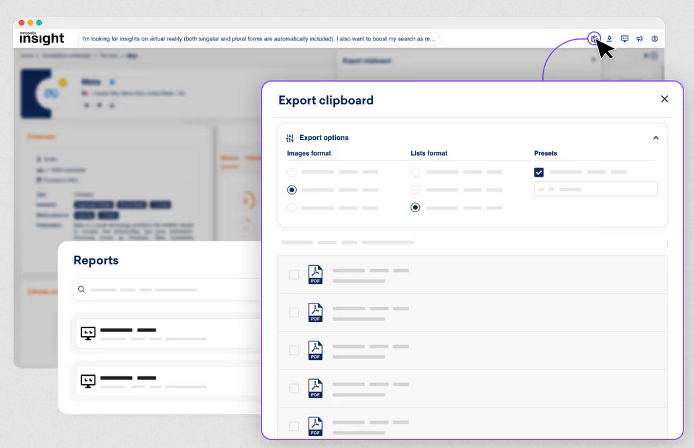Select the first Images format radio option
The width and height of the screenshot is (694, 448).
coord(292,172)
